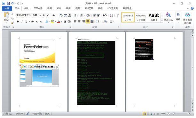
Task: Toggle italic formatting
Action: pos(22,21)
